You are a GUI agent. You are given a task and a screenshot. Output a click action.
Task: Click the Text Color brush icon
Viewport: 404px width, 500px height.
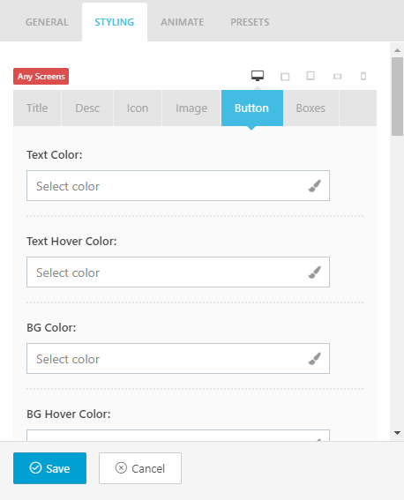pos(314,186)
